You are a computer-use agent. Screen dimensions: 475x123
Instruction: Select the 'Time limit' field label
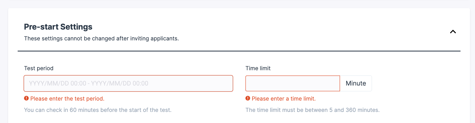click(x=258, y=68)
